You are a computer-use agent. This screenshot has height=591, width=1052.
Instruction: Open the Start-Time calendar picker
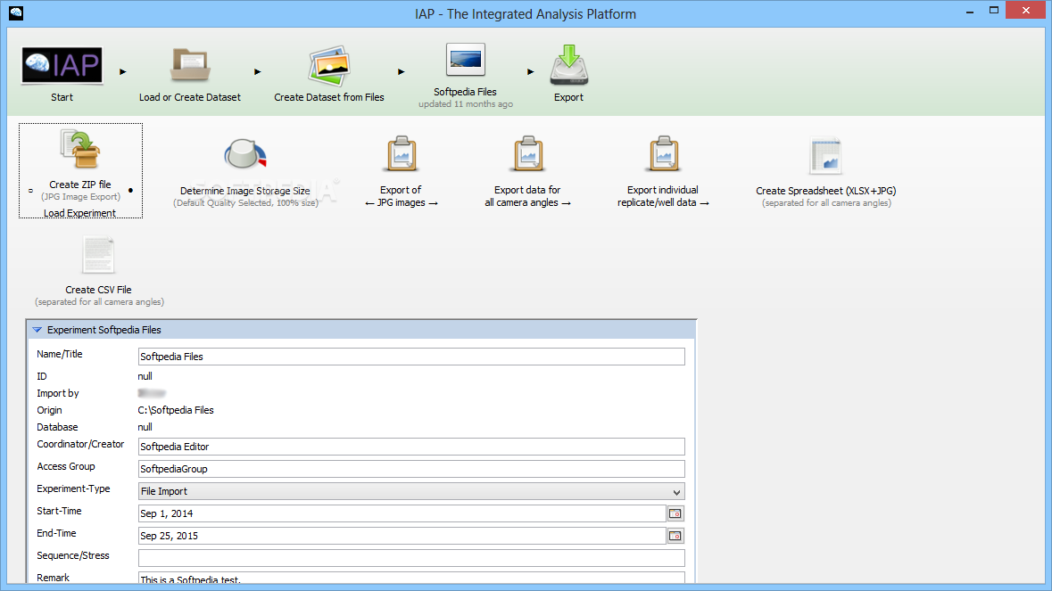(675, 513)
